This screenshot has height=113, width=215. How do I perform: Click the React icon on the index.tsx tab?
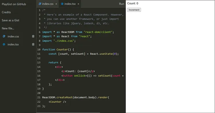point(62,4)
